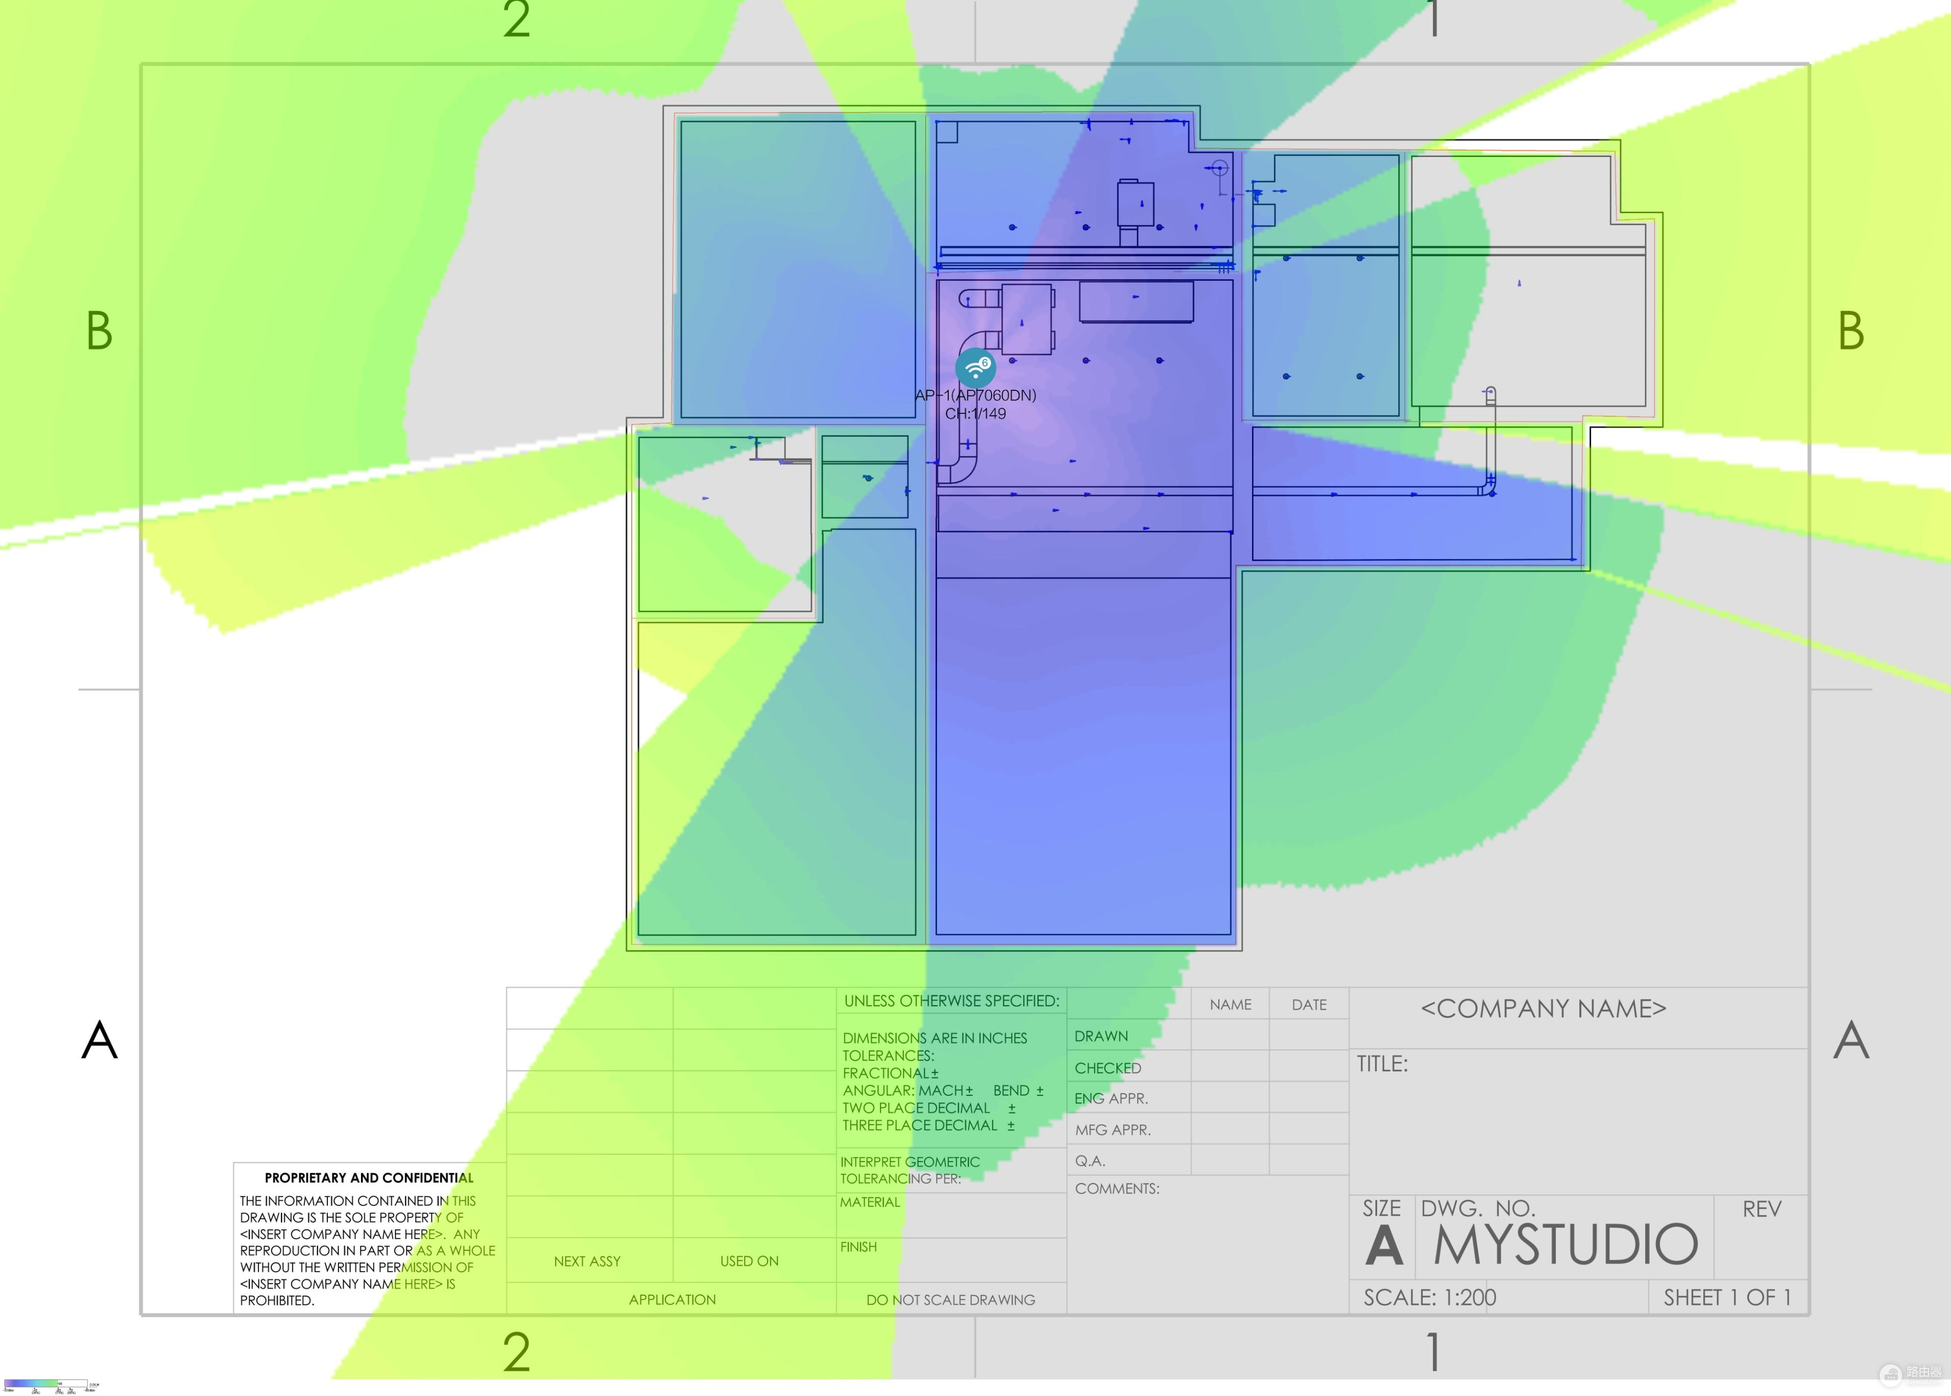
Task: Click the APPLICATION label cell
Action: [671, 1300]
